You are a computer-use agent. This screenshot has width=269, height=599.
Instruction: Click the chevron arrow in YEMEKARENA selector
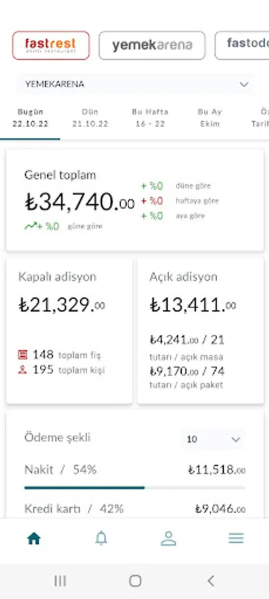[244, 85]
